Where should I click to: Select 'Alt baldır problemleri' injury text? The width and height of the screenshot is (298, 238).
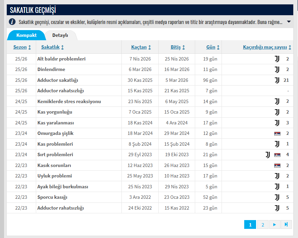coord(61,59)
